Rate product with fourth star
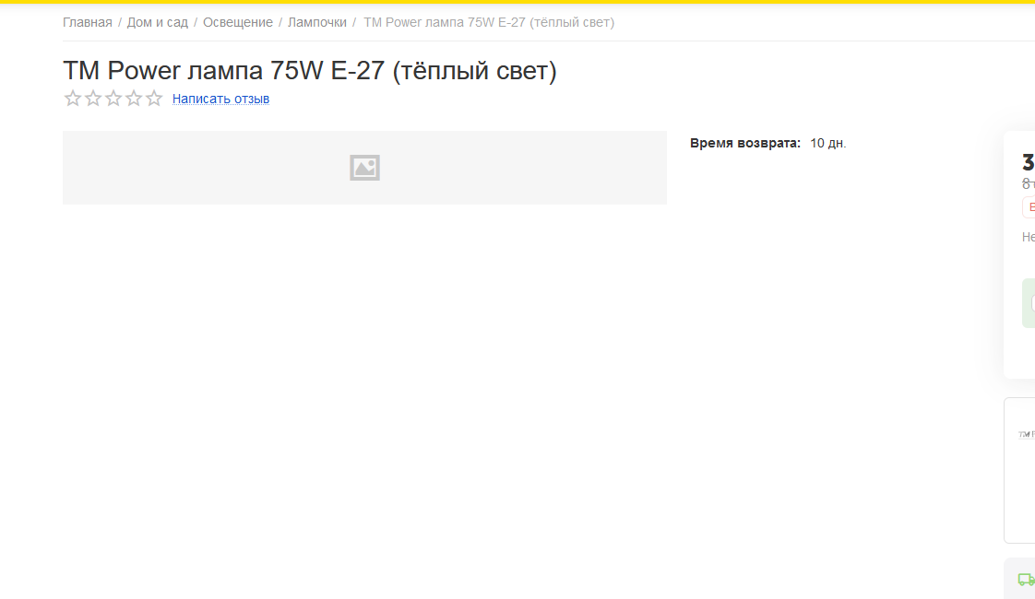 134,99
